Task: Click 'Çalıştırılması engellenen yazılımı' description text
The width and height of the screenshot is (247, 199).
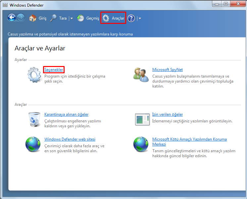Action: tap(73, 121)
